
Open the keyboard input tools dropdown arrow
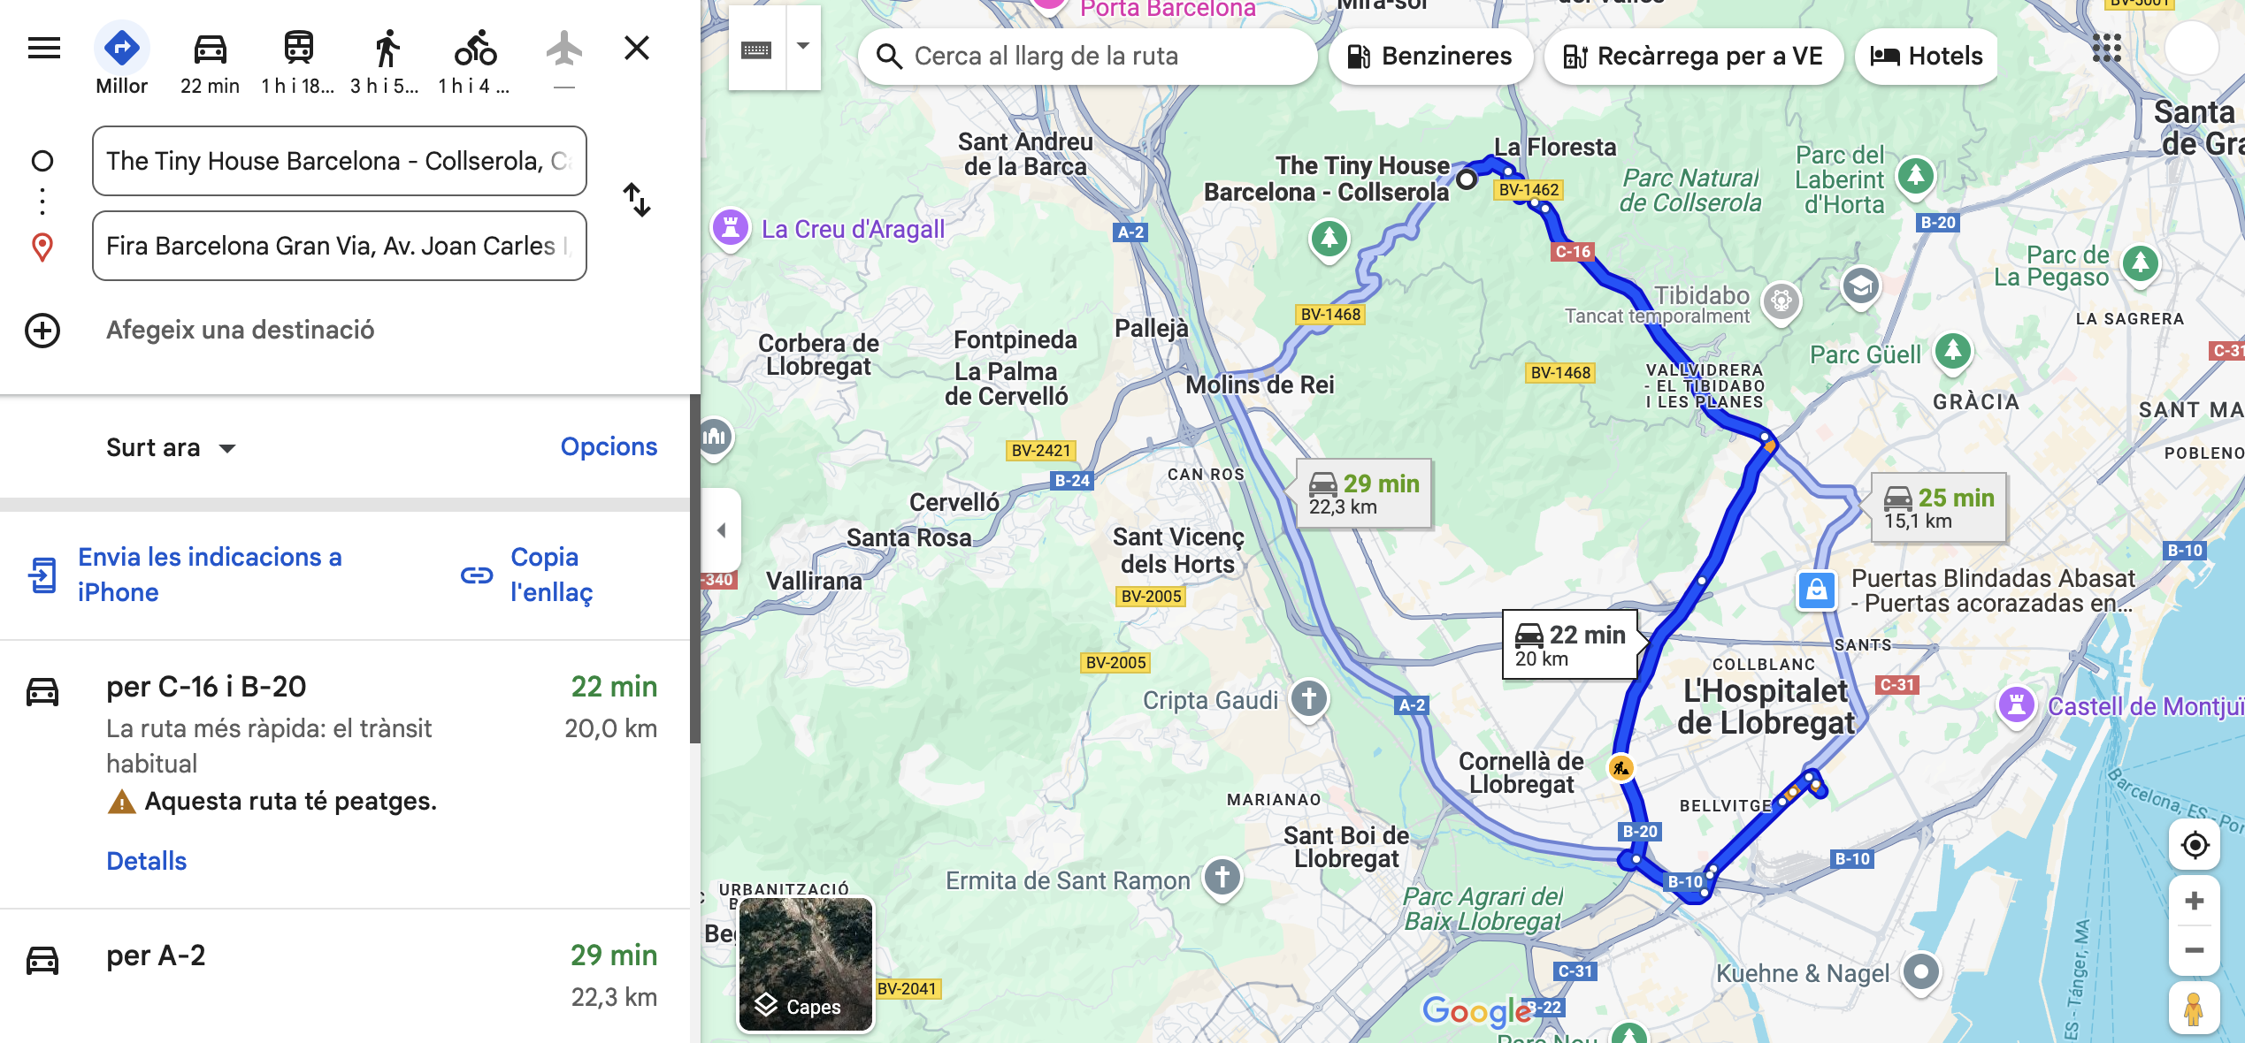pyautogui.click(x=803, y=47)
